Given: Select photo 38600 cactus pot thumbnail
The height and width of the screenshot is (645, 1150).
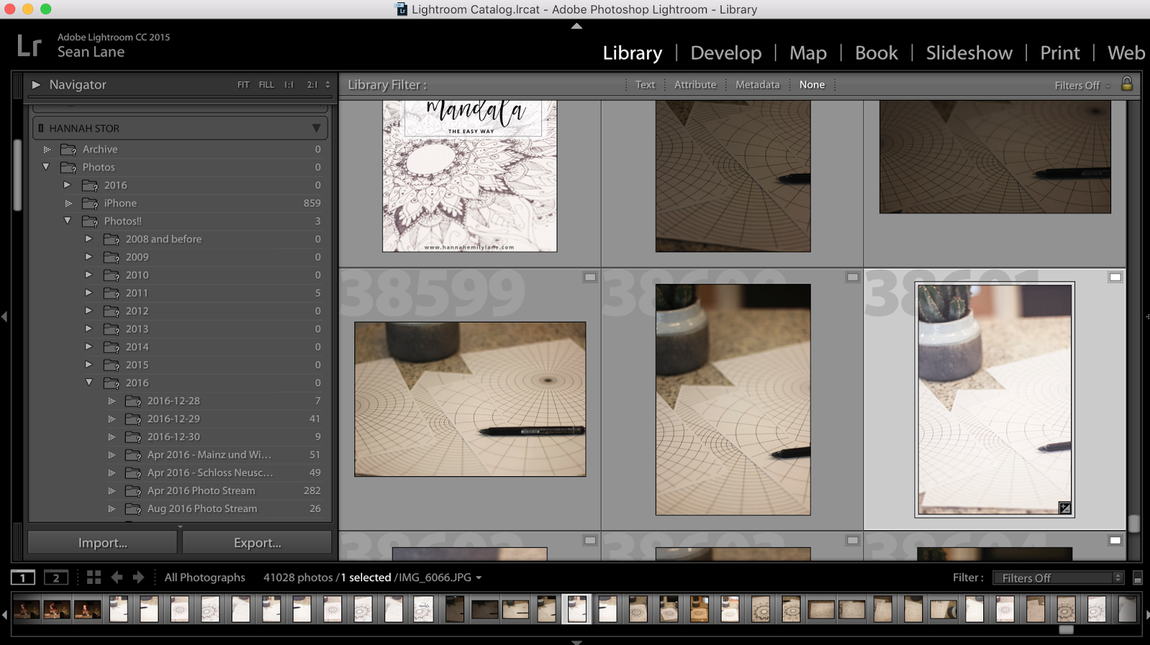Looking at the screenshot, I should [732, 399].
